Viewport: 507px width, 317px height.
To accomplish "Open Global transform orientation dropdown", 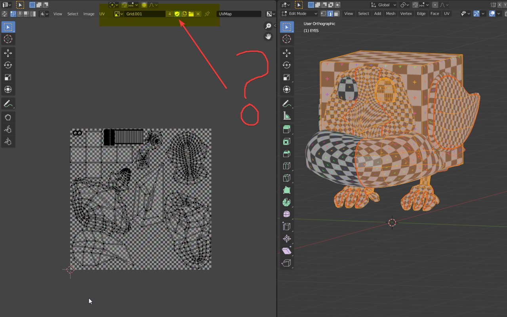I will [383, 5].
